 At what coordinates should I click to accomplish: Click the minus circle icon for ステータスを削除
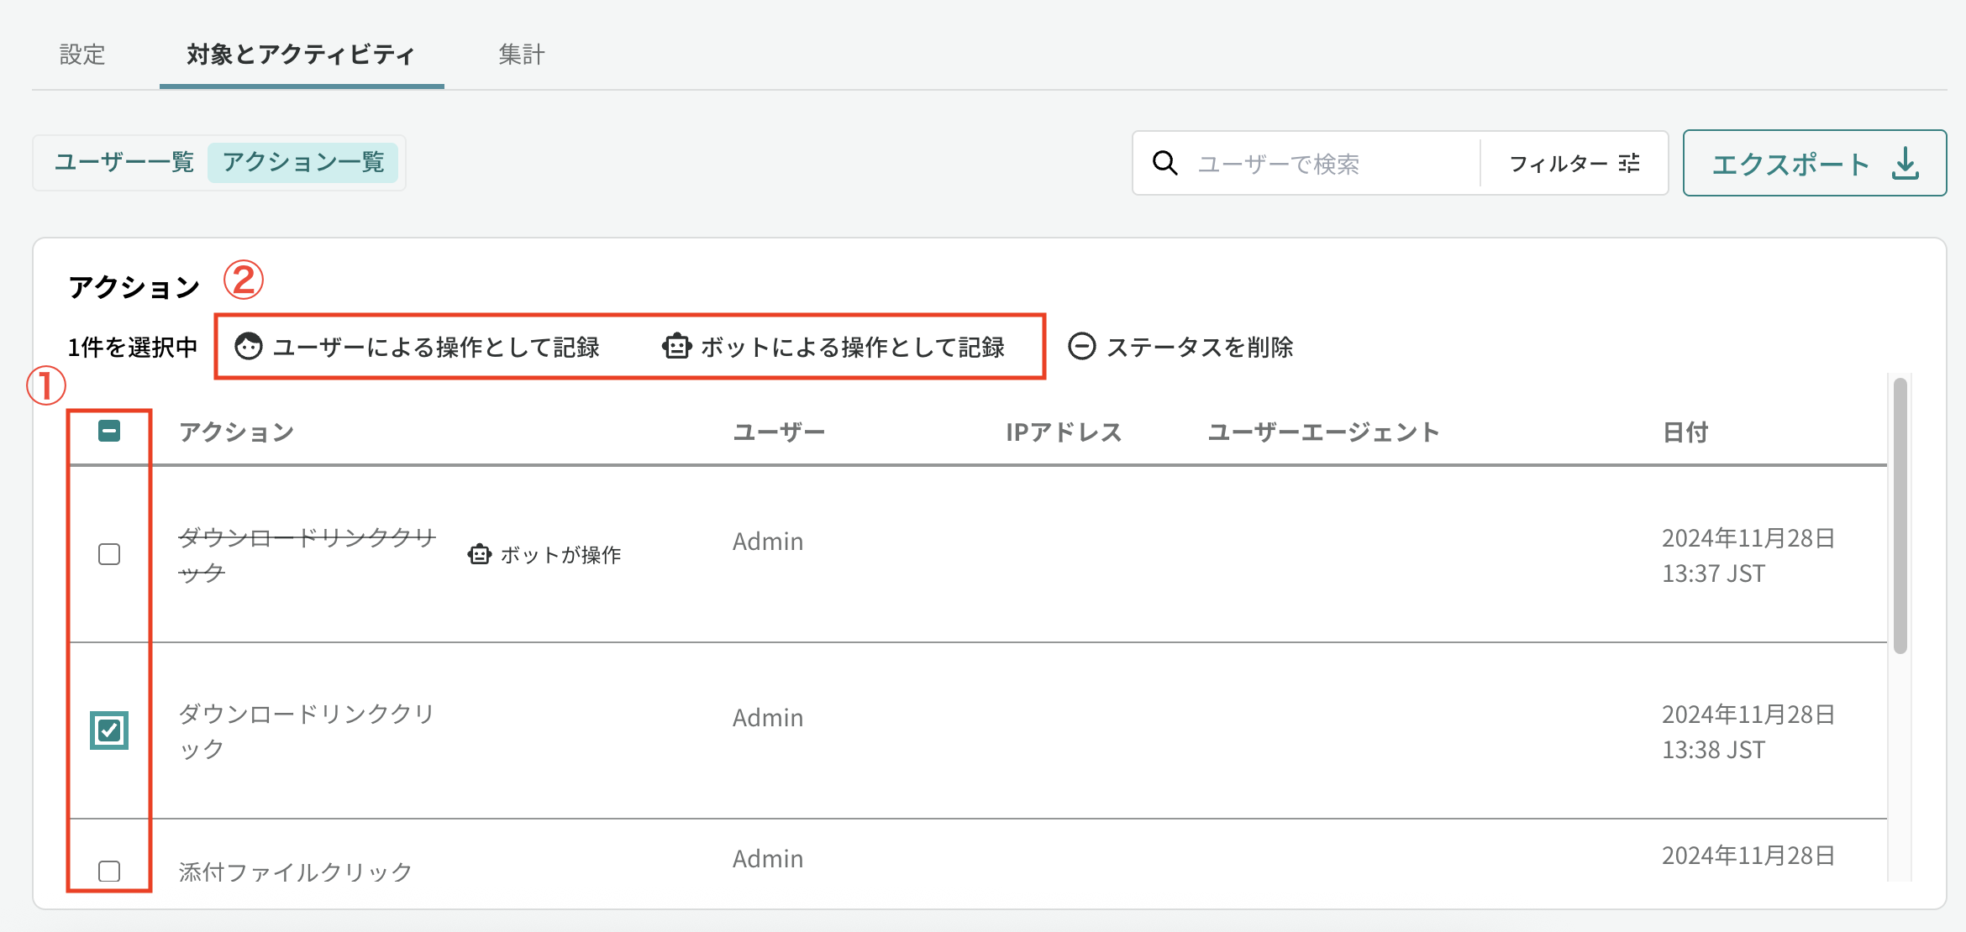(x=1082, y=346)
